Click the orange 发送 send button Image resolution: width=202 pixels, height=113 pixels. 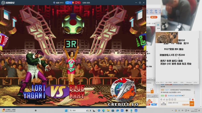point(192,103)
